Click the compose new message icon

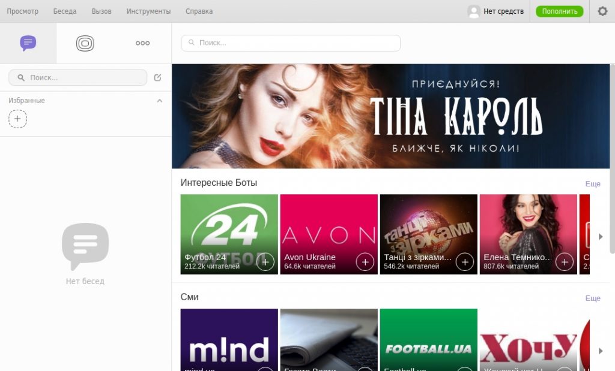click(x=158, y=77)
